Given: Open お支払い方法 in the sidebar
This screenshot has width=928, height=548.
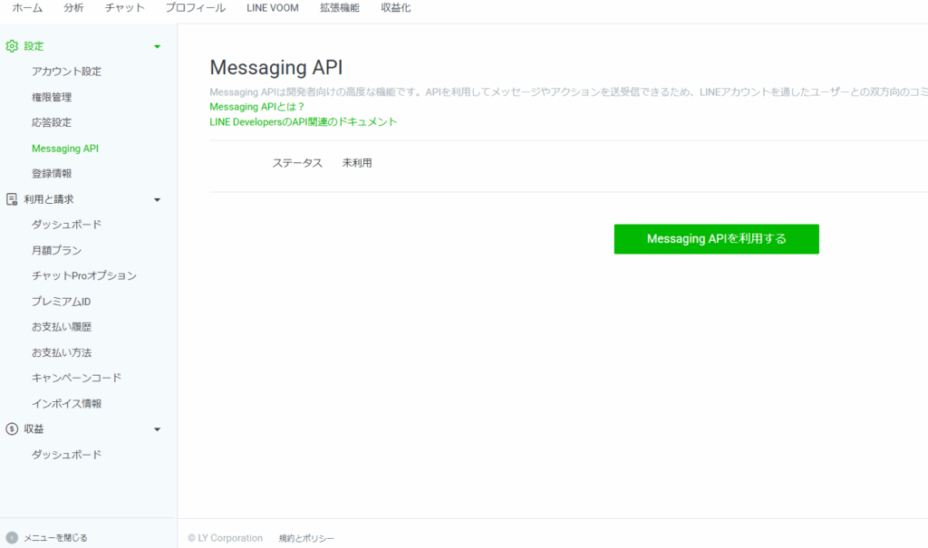Looking at the screenshot, I should (62, 352).
